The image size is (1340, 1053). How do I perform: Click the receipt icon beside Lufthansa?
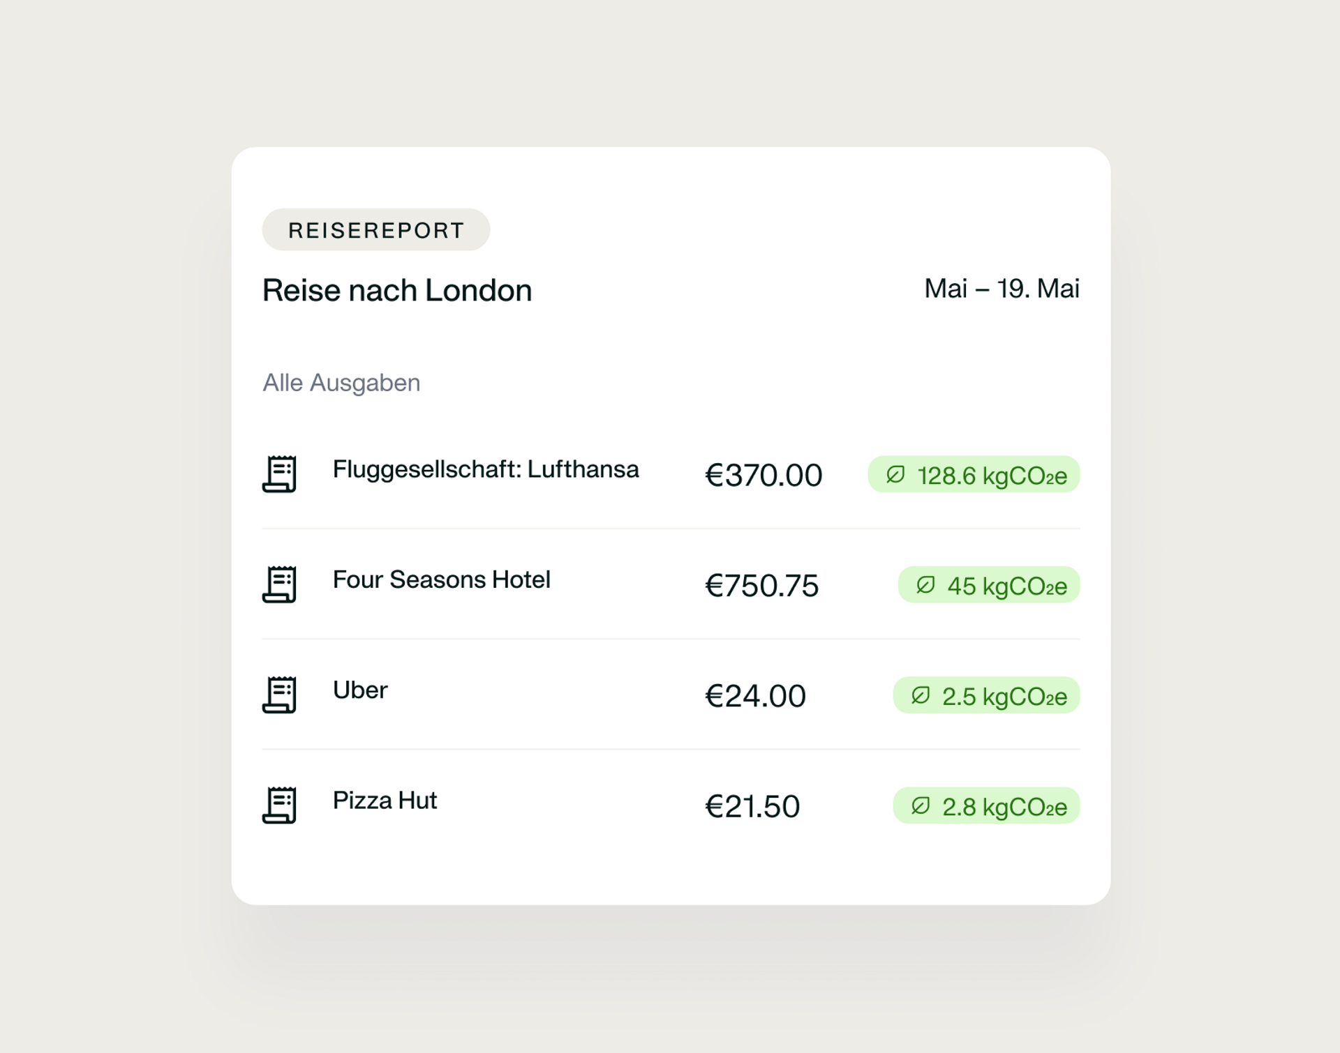[279, 474]
